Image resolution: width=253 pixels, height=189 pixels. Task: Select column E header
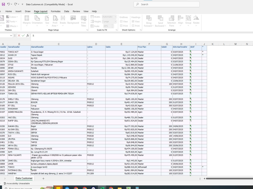pos(121,44)
